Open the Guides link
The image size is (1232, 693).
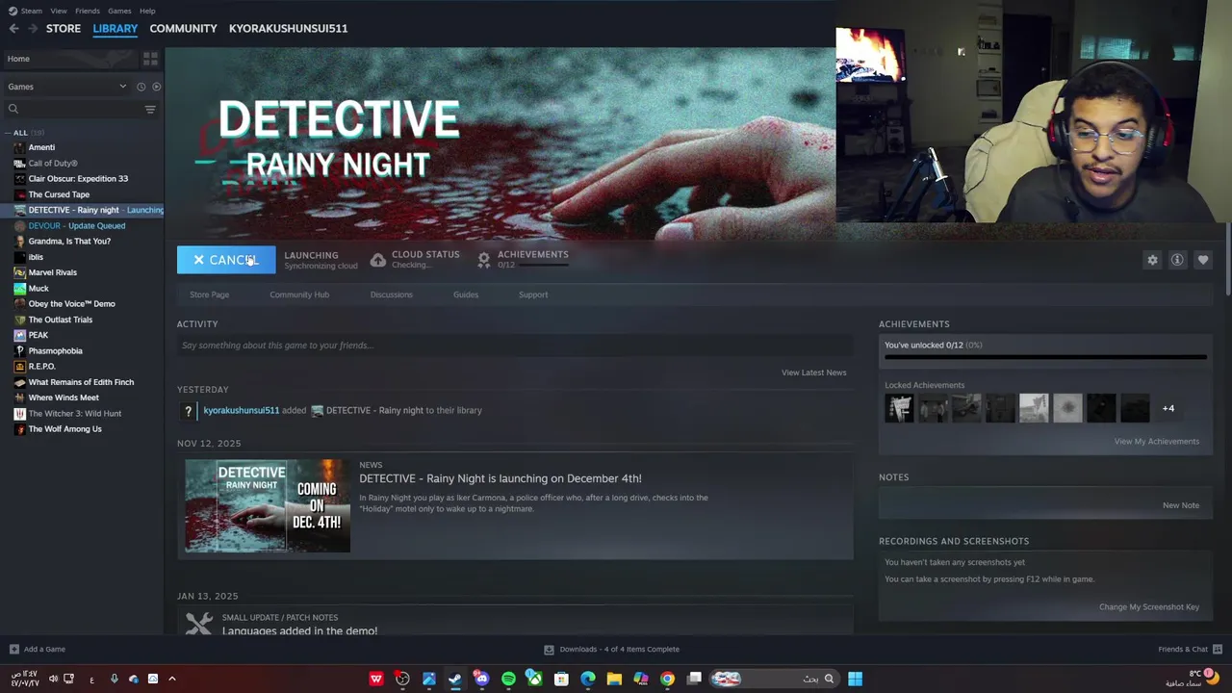[x=466, y=295]
